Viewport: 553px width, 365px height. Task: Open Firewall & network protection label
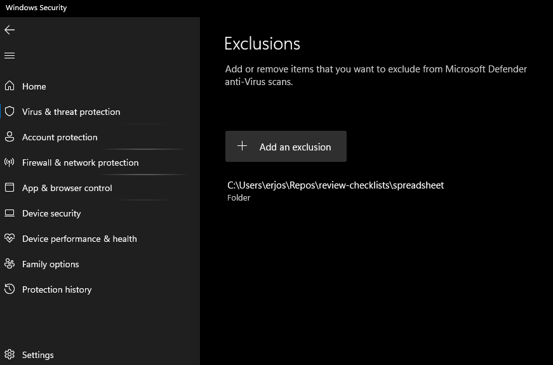[x=81, y=163]
